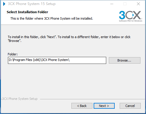Click the "Software PBX for Windows" tagline
This screenshot has height=114, width=146.
pos(130,21)
